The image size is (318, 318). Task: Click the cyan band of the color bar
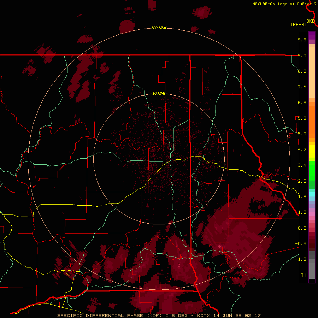point(312,194)
